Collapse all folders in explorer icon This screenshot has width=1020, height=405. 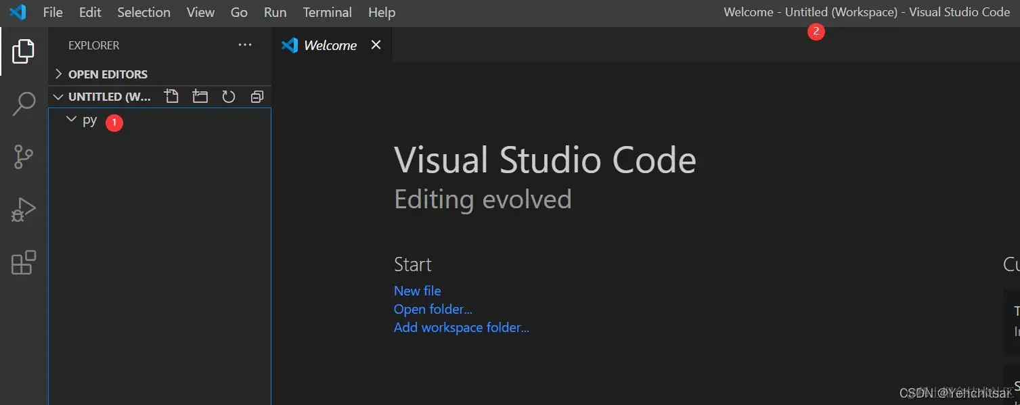(257, 97)
